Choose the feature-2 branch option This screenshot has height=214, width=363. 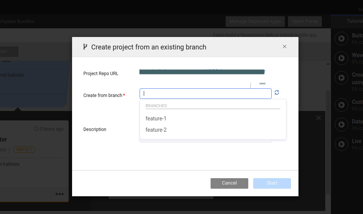tap(156, 130)
